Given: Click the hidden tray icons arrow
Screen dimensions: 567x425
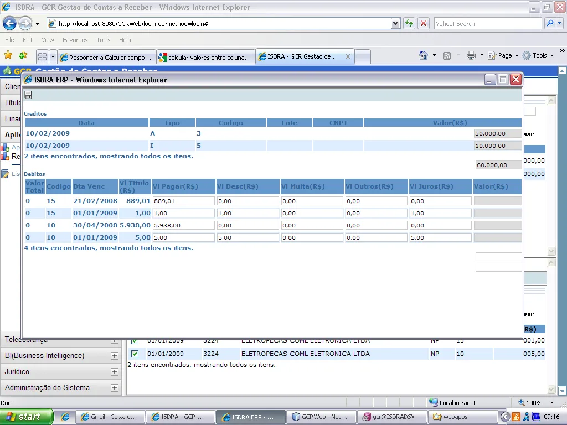Looking at the screenshot, I should pyautogui.click(x=505, y=417).
